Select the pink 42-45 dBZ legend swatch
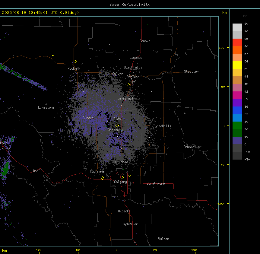The width and height of the screenshot is (260, 254). coord(237,88)
